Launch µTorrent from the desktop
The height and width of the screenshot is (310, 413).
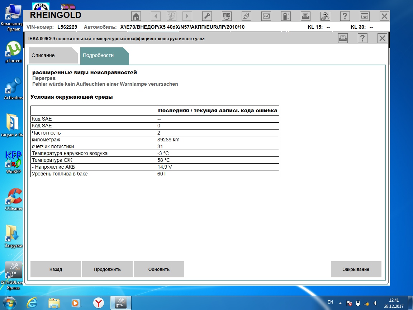13,52
